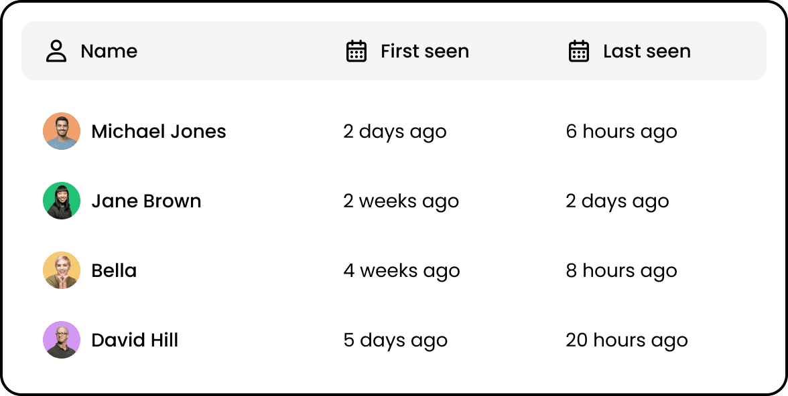The height and width of the screenshot is (396, 788).
Task: Sort by the First seen header
Action: 425,52
